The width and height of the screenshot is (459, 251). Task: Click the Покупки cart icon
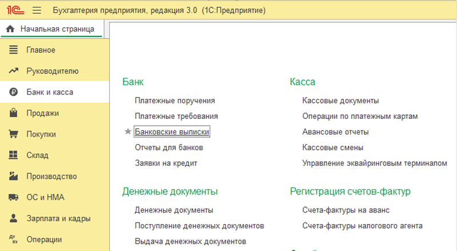tap(14, 134)
